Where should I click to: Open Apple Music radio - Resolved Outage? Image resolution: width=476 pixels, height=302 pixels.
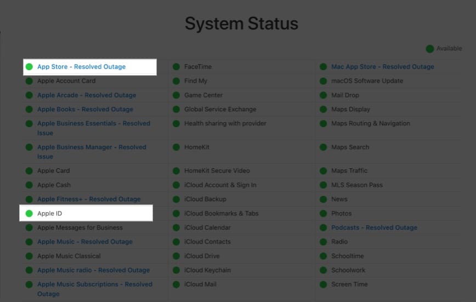(x=93, y=270)
